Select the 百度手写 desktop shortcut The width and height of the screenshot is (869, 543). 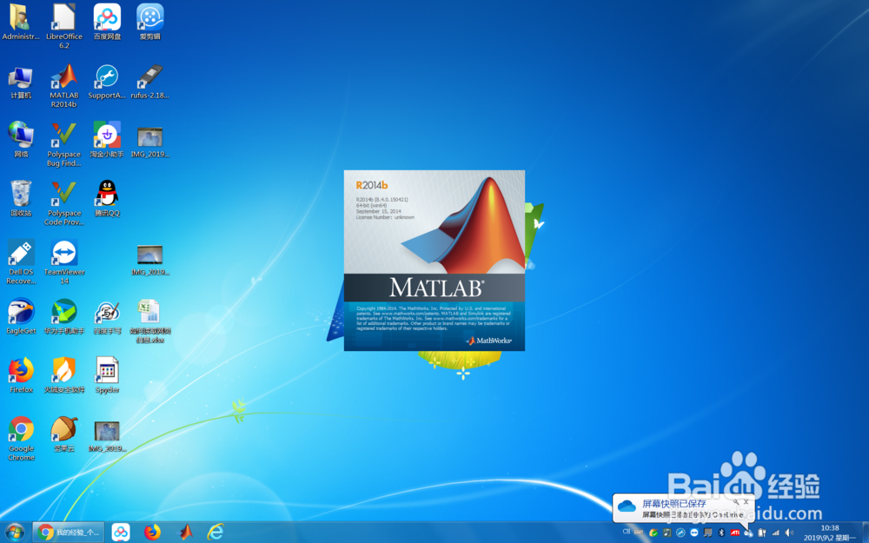coord(107,316)
